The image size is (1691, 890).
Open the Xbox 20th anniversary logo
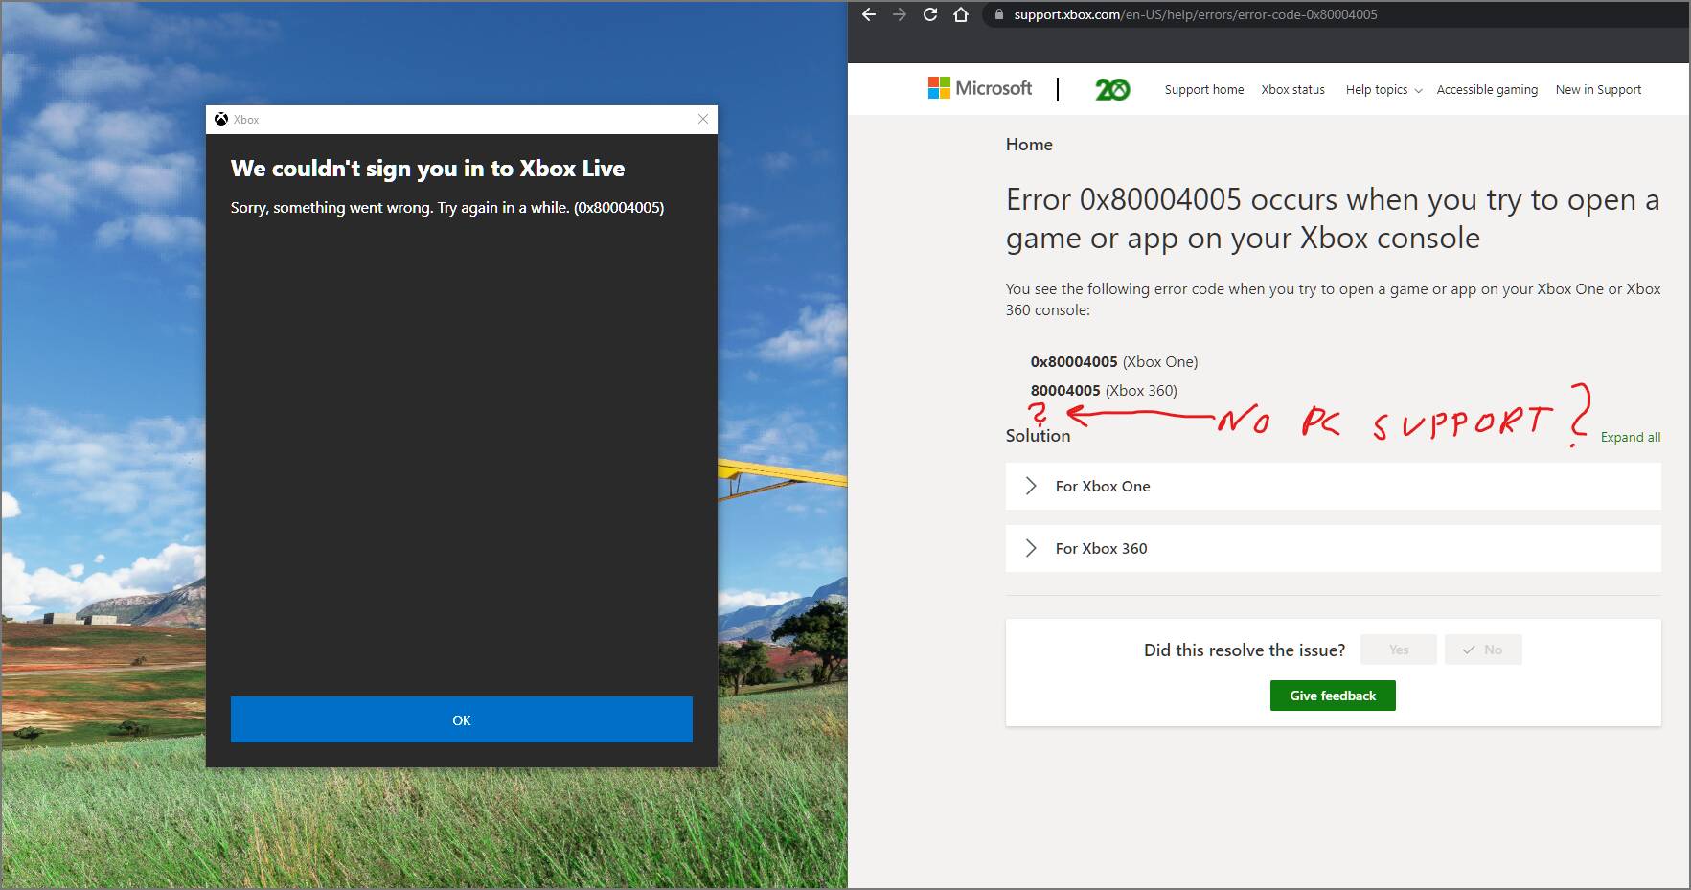(x=1112, y=89)
